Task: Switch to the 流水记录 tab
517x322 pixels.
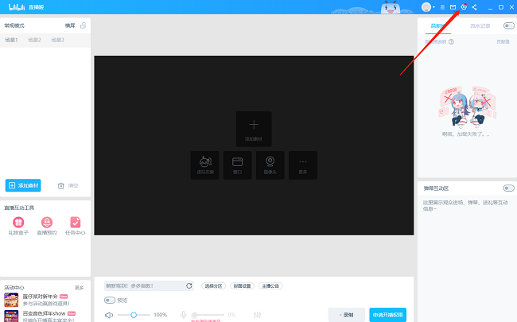Action: point(480,25)
